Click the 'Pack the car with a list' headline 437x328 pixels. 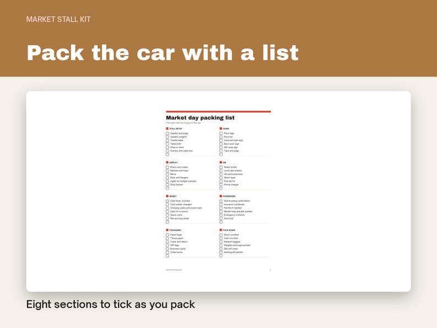[162, 52]
